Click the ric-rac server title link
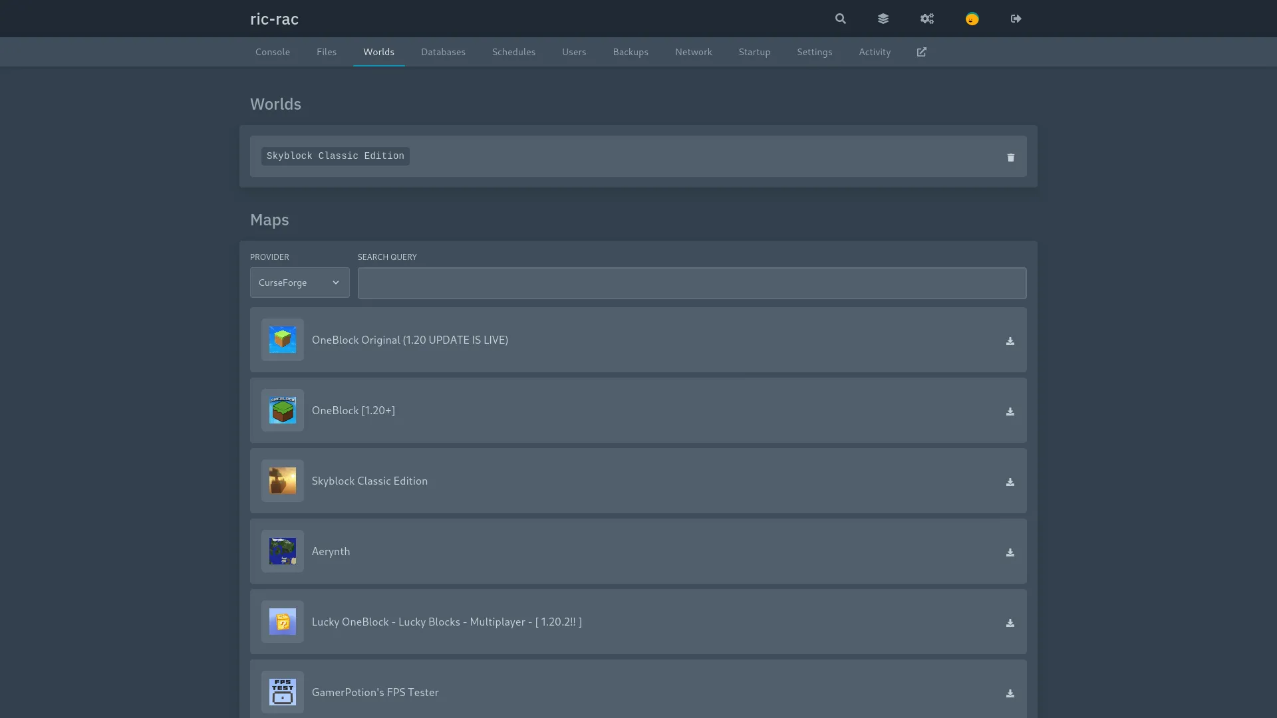 274,19
